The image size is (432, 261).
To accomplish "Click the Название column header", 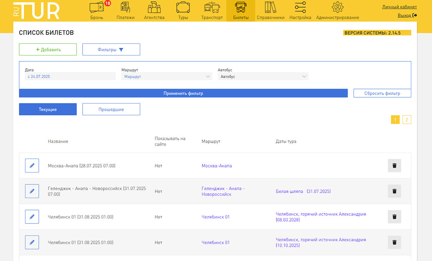I will click(x=58, y=141).
